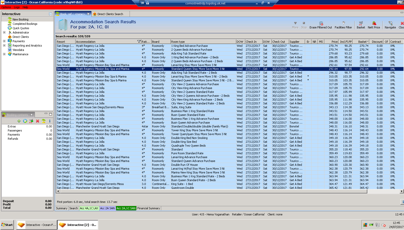Viewport: 404px width, 230px height.
Task: Expand the Maintenance tree node
Action: pos(4,54)
